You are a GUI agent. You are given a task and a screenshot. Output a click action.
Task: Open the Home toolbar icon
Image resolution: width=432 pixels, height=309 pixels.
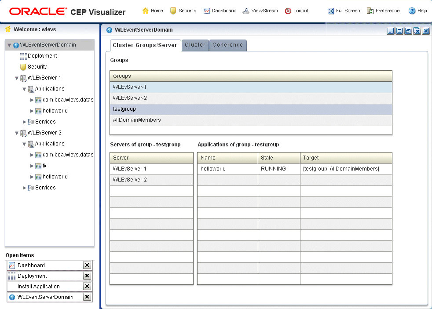click(x=146, y=11)
